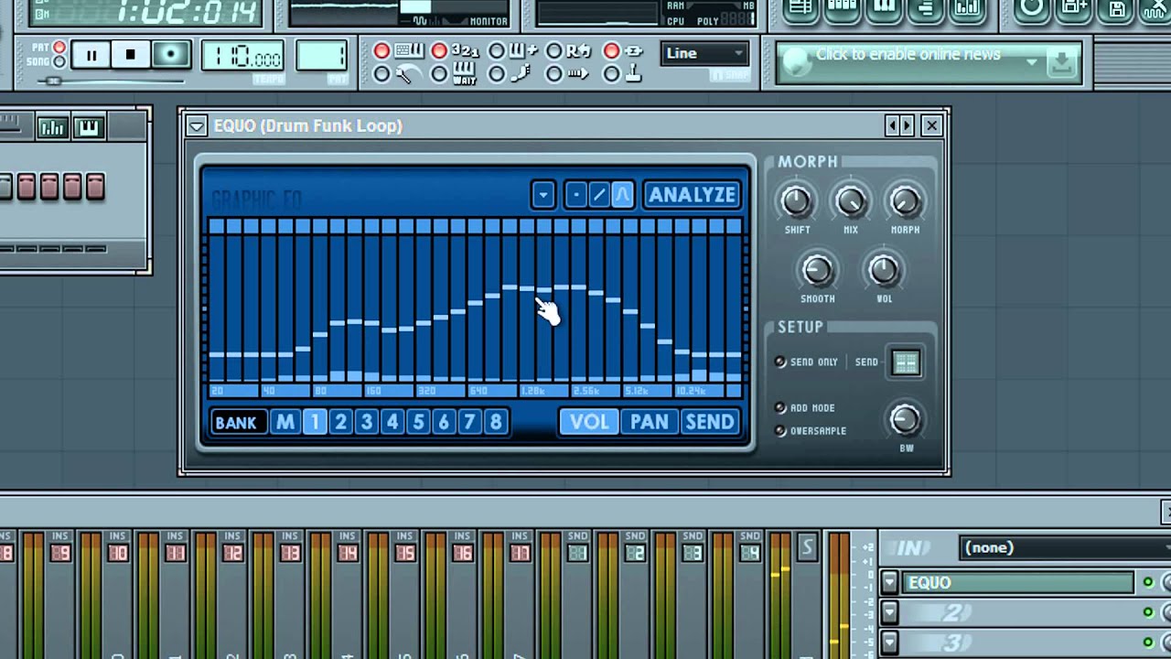This screenshot has width=1171, height=659.
Task: Select the line draw mode in EQUO
Action: pos(599,195)
